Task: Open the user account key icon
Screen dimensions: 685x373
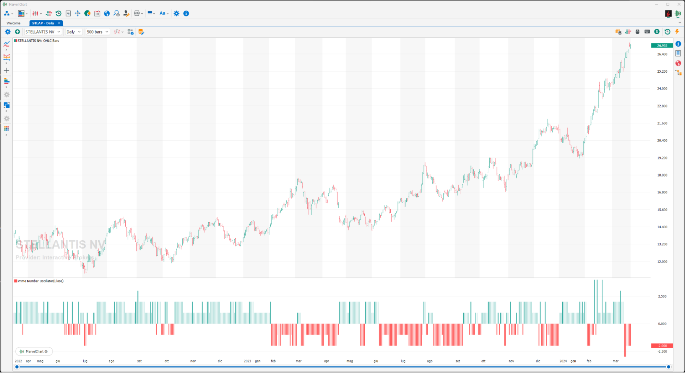Action: pyautogui.click(x=126, y=13)
